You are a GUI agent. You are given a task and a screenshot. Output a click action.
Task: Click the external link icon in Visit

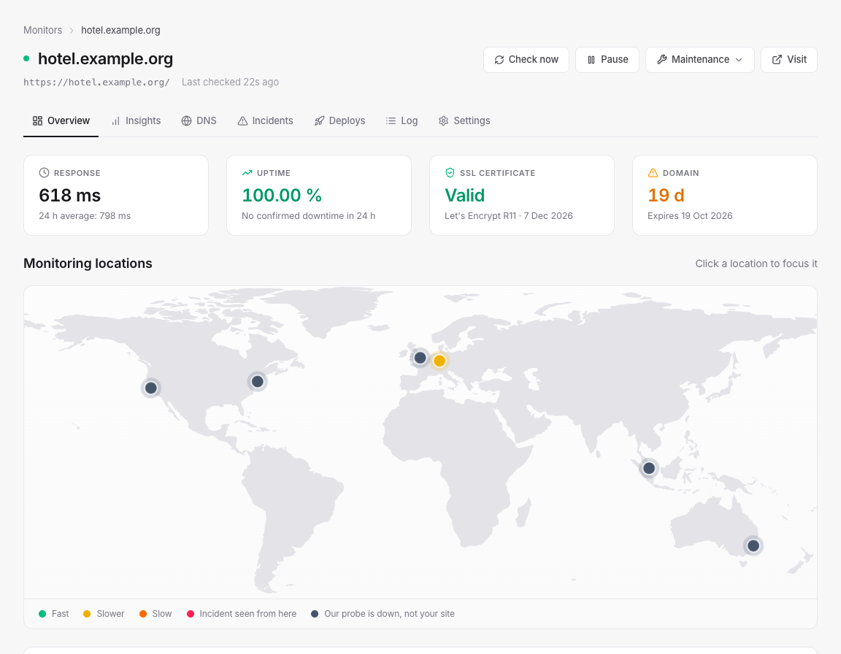[777, 60]
